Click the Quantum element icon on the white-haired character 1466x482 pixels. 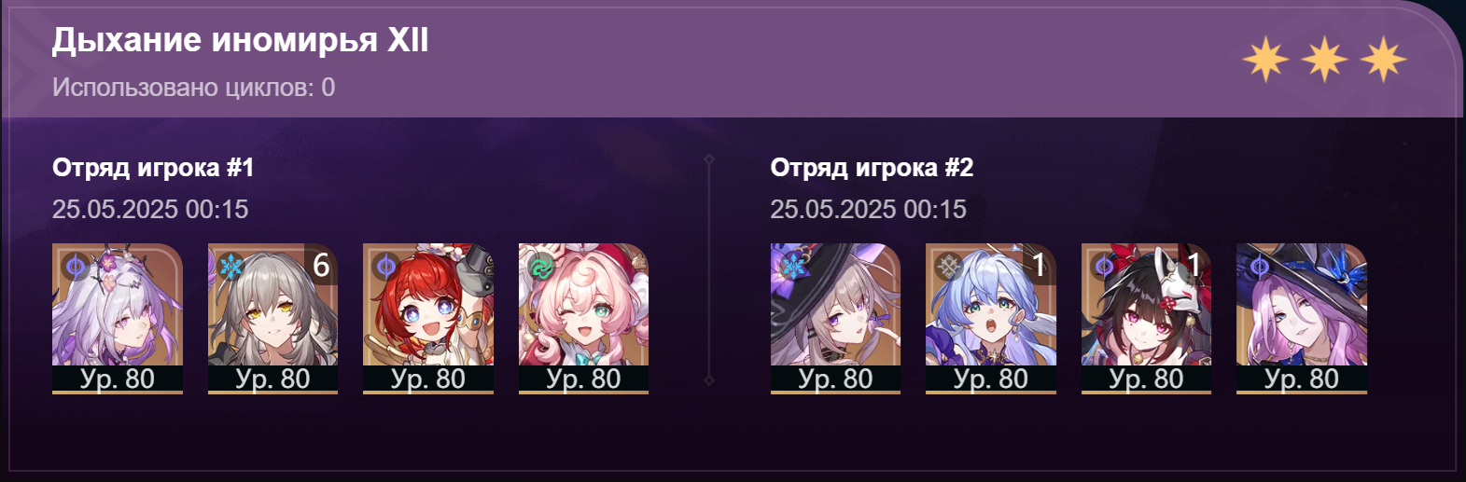[x=76, y=268]
